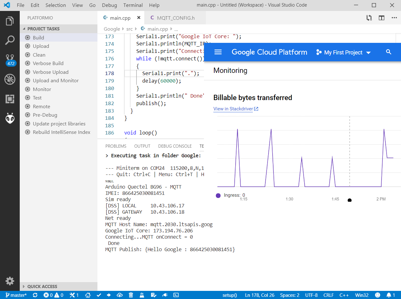Open the File menu
The height and width of the screenshot is (299, 401).
point(21,5)
